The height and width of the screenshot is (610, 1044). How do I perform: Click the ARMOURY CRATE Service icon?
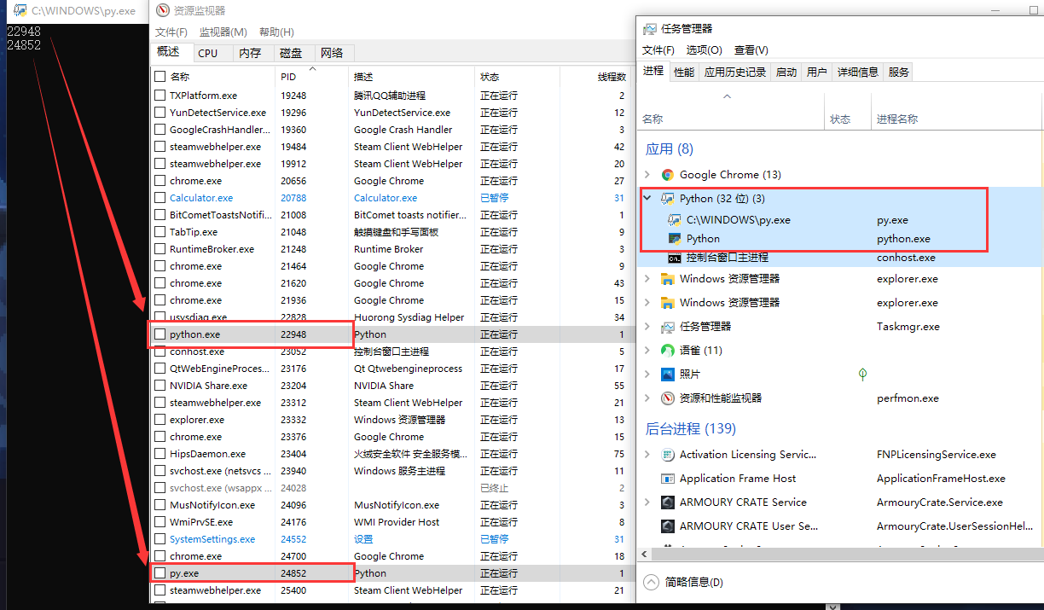coord(668,503)
